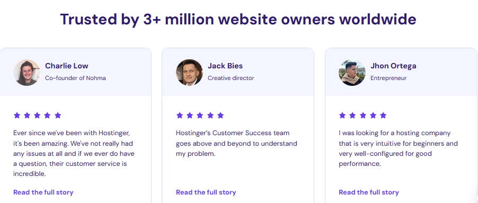This screenshot has height=203, width=478.
Task: Click first star in Jack Bies's rating
Action: (180, 115)
